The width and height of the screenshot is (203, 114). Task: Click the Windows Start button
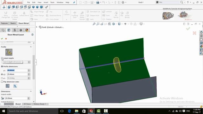pos(3,111)
